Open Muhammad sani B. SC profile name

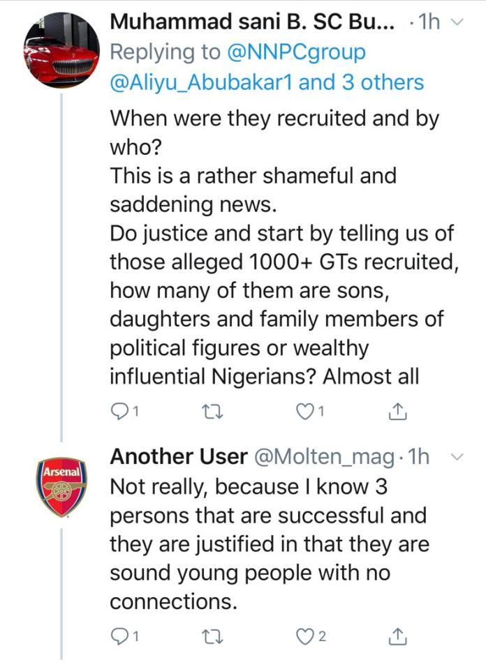coord(252,22)
